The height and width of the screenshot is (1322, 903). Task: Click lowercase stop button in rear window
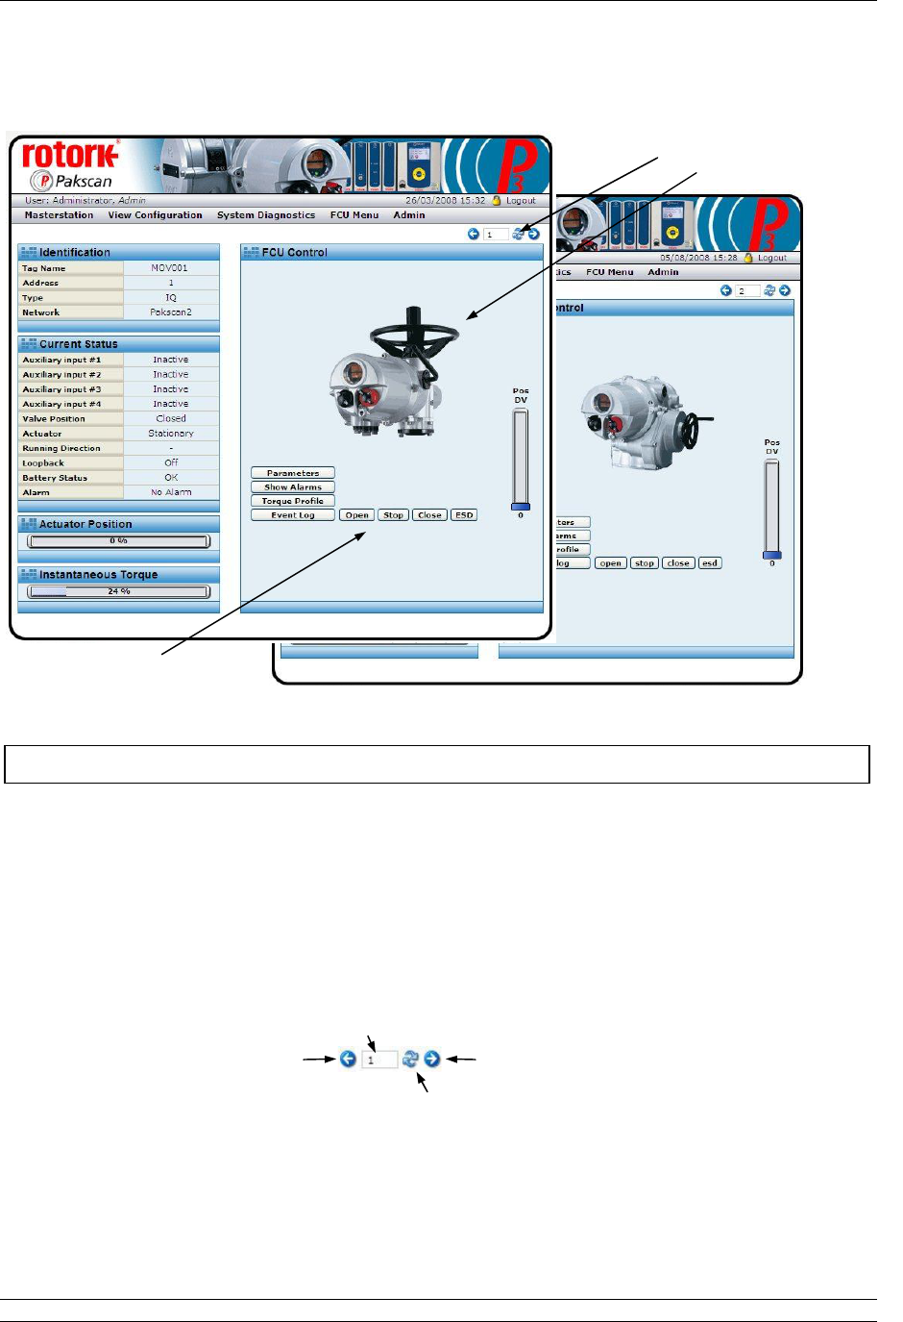(x=645, y=563)
